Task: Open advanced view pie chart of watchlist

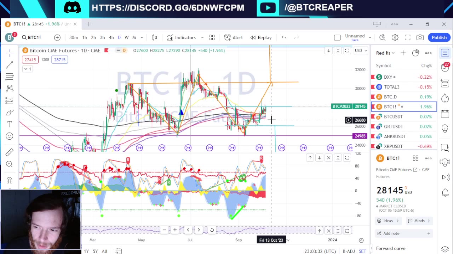Action: [x=415, y=53]
